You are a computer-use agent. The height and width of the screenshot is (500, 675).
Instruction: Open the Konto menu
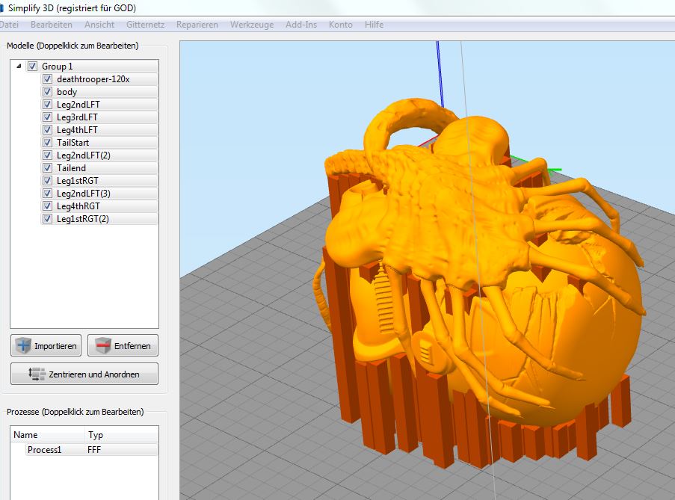click(x=341, y=25)
